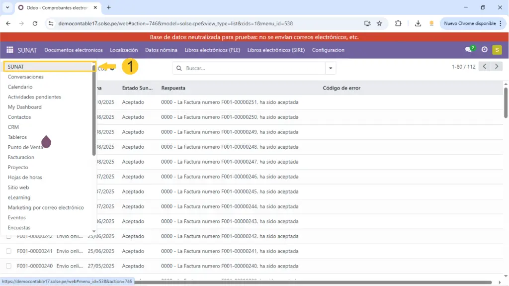Open Punto de Venta app
Viewport: 509px width, 286px height.
[25, 147]
